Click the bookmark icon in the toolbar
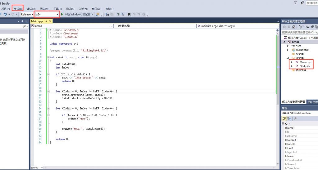Screen dimensions: 318x170 click(129, 14)
